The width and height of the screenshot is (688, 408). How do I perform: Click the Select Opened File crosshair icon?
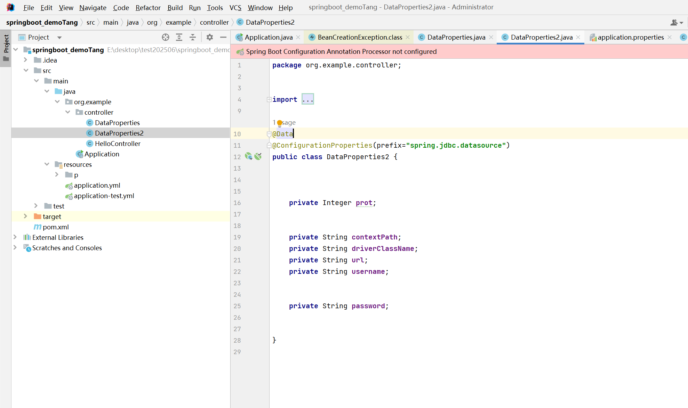pos(165,37)
